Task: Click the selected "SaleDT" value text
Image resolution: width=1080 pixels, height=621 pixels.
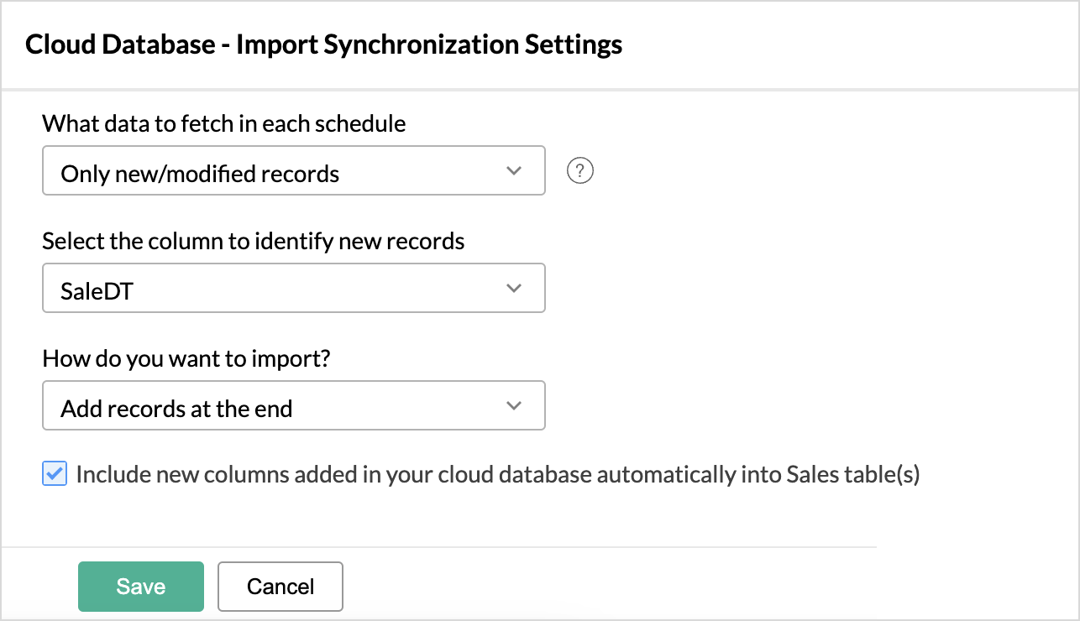Action: [x=97, y=291]
